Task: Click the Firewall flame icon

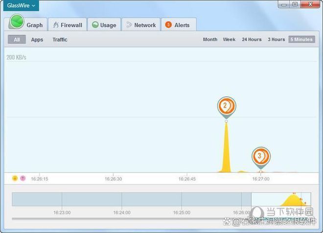Action: (56, 25)
